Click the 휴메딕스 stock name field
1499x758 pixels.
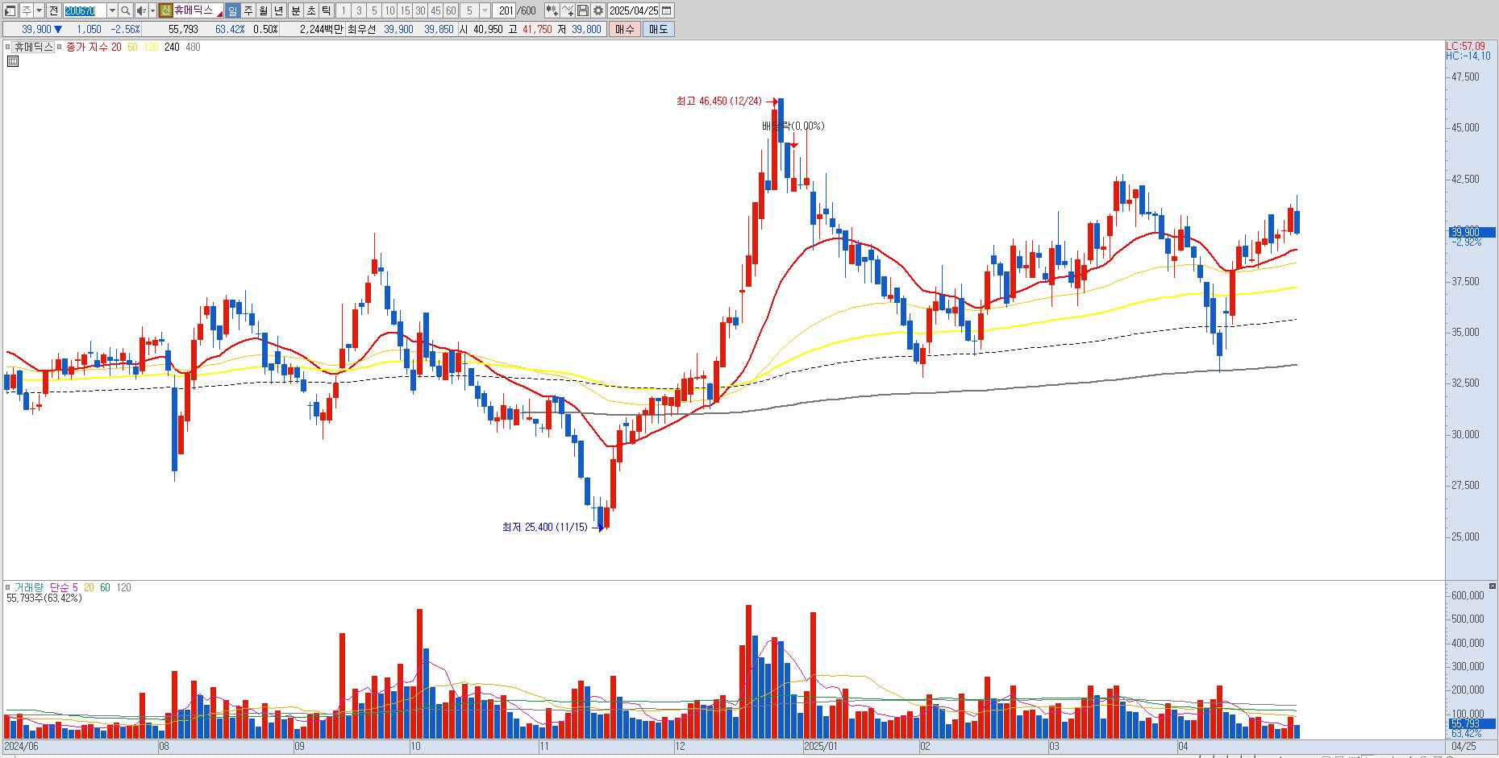click(198, 10)
